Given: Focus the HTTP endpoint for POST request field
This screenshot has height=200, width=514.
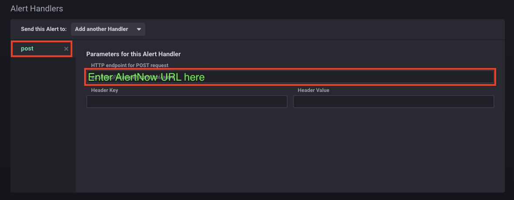Looking at the screenshot, I should (x=289, y=77).
